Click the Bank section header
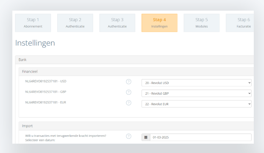 click(135, 59)
